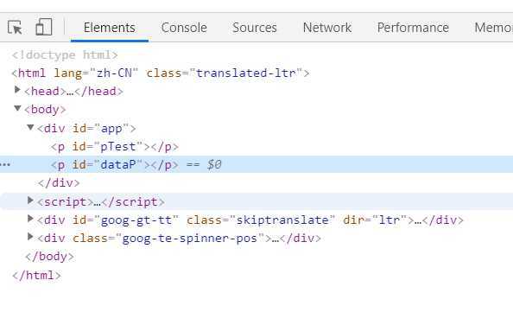513x325 pixels.
Task: Expand the script element arrow
Action: point(30,200)
